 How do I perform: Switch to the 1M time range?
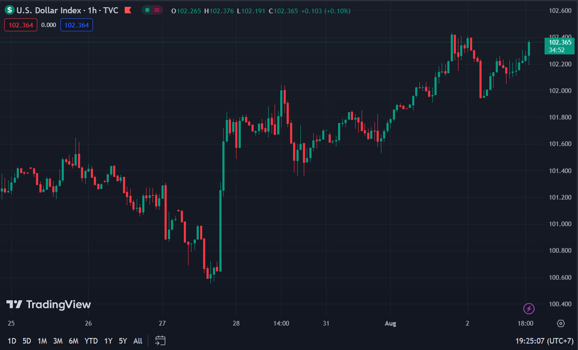(42, 341)
